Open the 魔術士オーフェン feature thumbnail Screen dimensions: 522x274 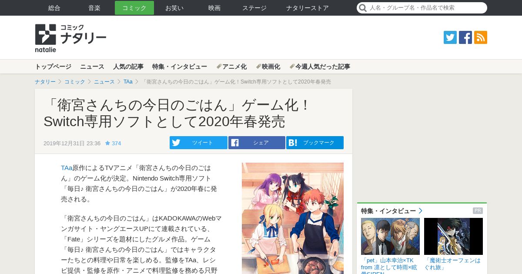pyautogui.click(x=453, y=236)
